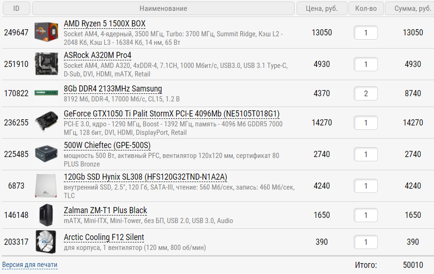The image size is (434, 274).
Task: Click the sum value 8740
Action: 413,93
